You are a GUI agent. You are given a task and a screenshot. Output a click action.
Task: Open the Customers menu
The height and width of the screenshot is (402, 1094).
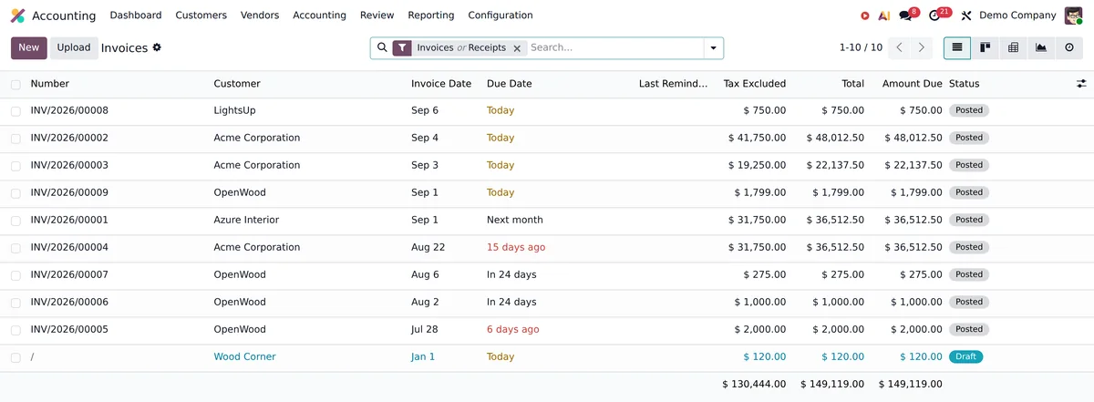201,15
